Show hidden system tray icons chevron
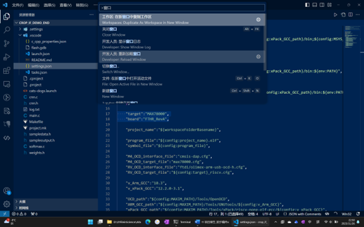 point(276,222)
